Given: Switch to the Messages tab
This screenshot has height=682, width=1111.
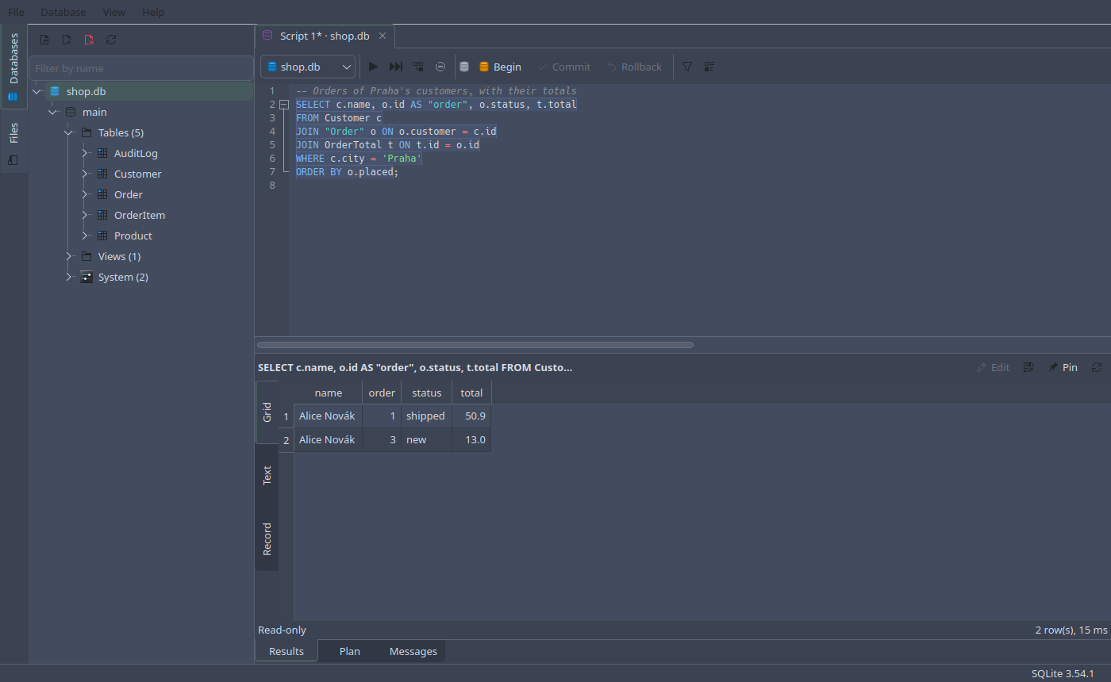Looking at the screenshot, I should pos(413,651).
